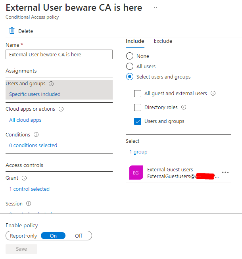Uncheck the Users and groups checkbox
Viewport: 242px width, 259px height.
[138, 121]
